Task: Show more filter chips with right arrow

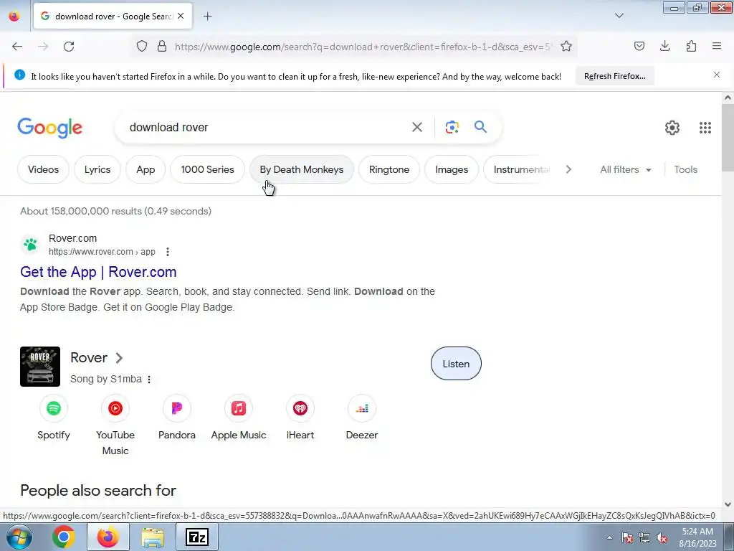Action: pyautogui.click(x=568, y=169)
